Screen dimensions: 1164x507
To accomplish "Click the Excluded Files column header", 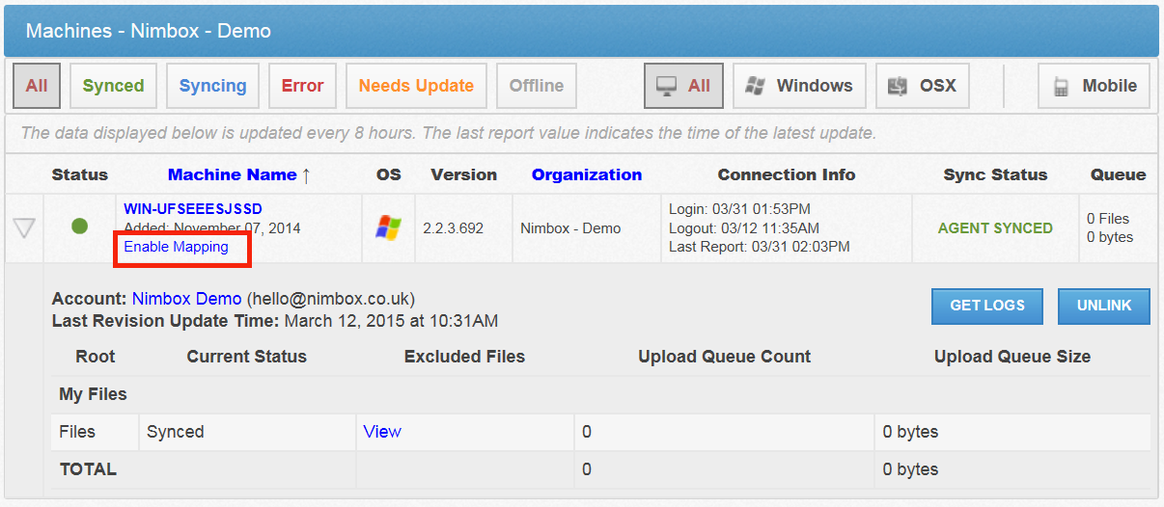I will coord(464,357).
